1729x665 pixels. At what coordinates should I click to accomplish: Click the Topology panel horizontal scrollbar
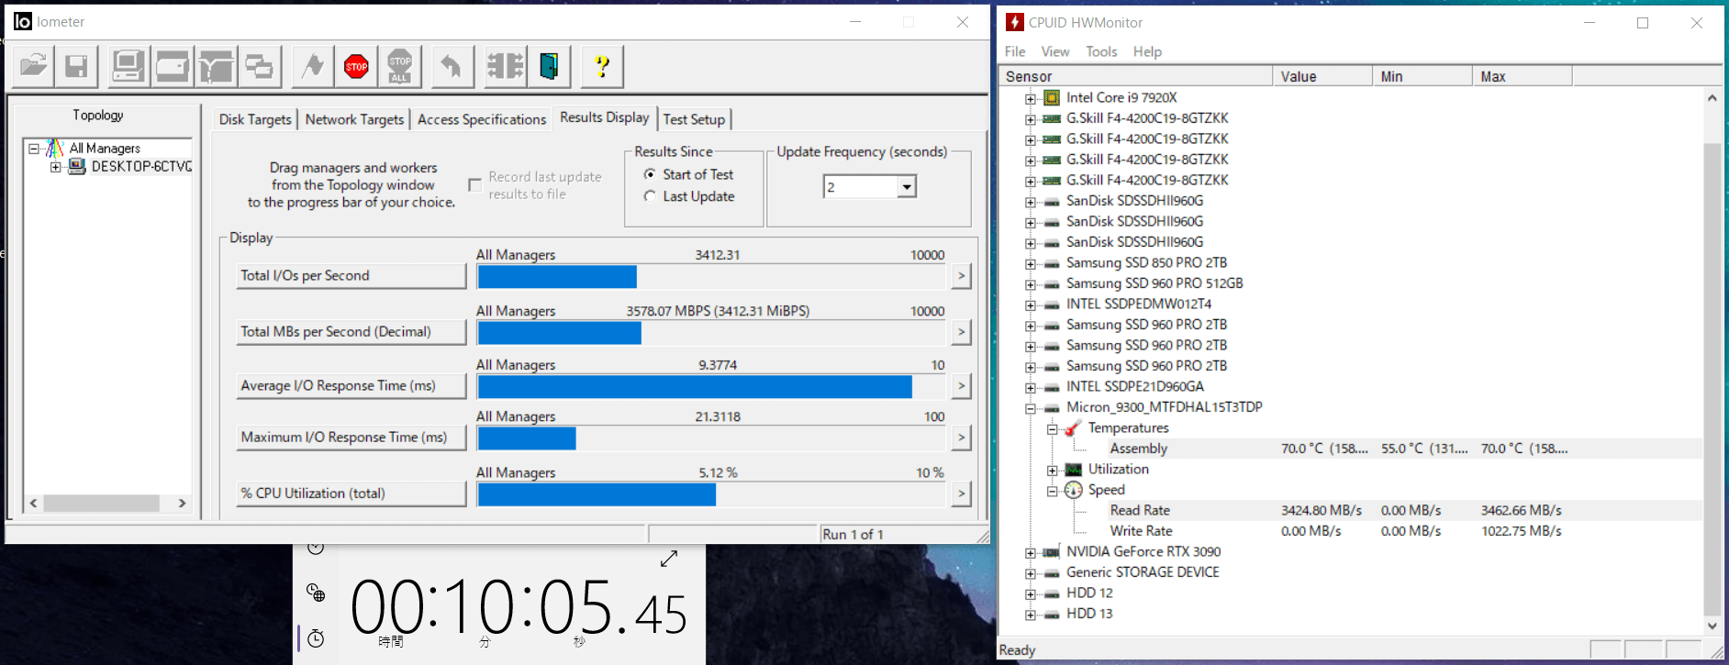107,503
